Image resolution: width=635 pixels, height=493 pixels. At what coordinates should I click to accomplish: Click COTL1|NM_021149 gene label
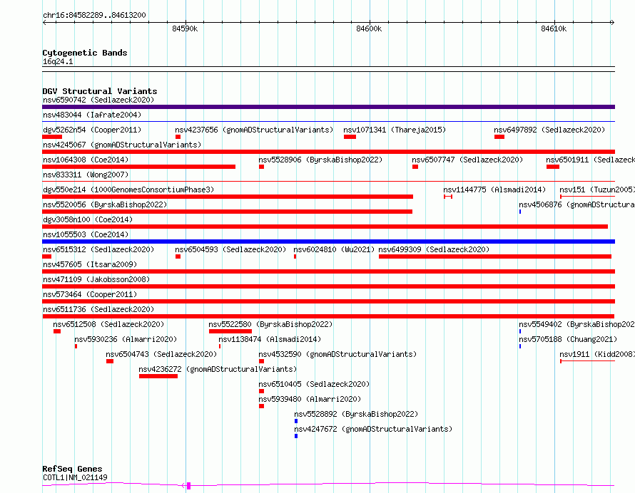click(x=75, y=477)
